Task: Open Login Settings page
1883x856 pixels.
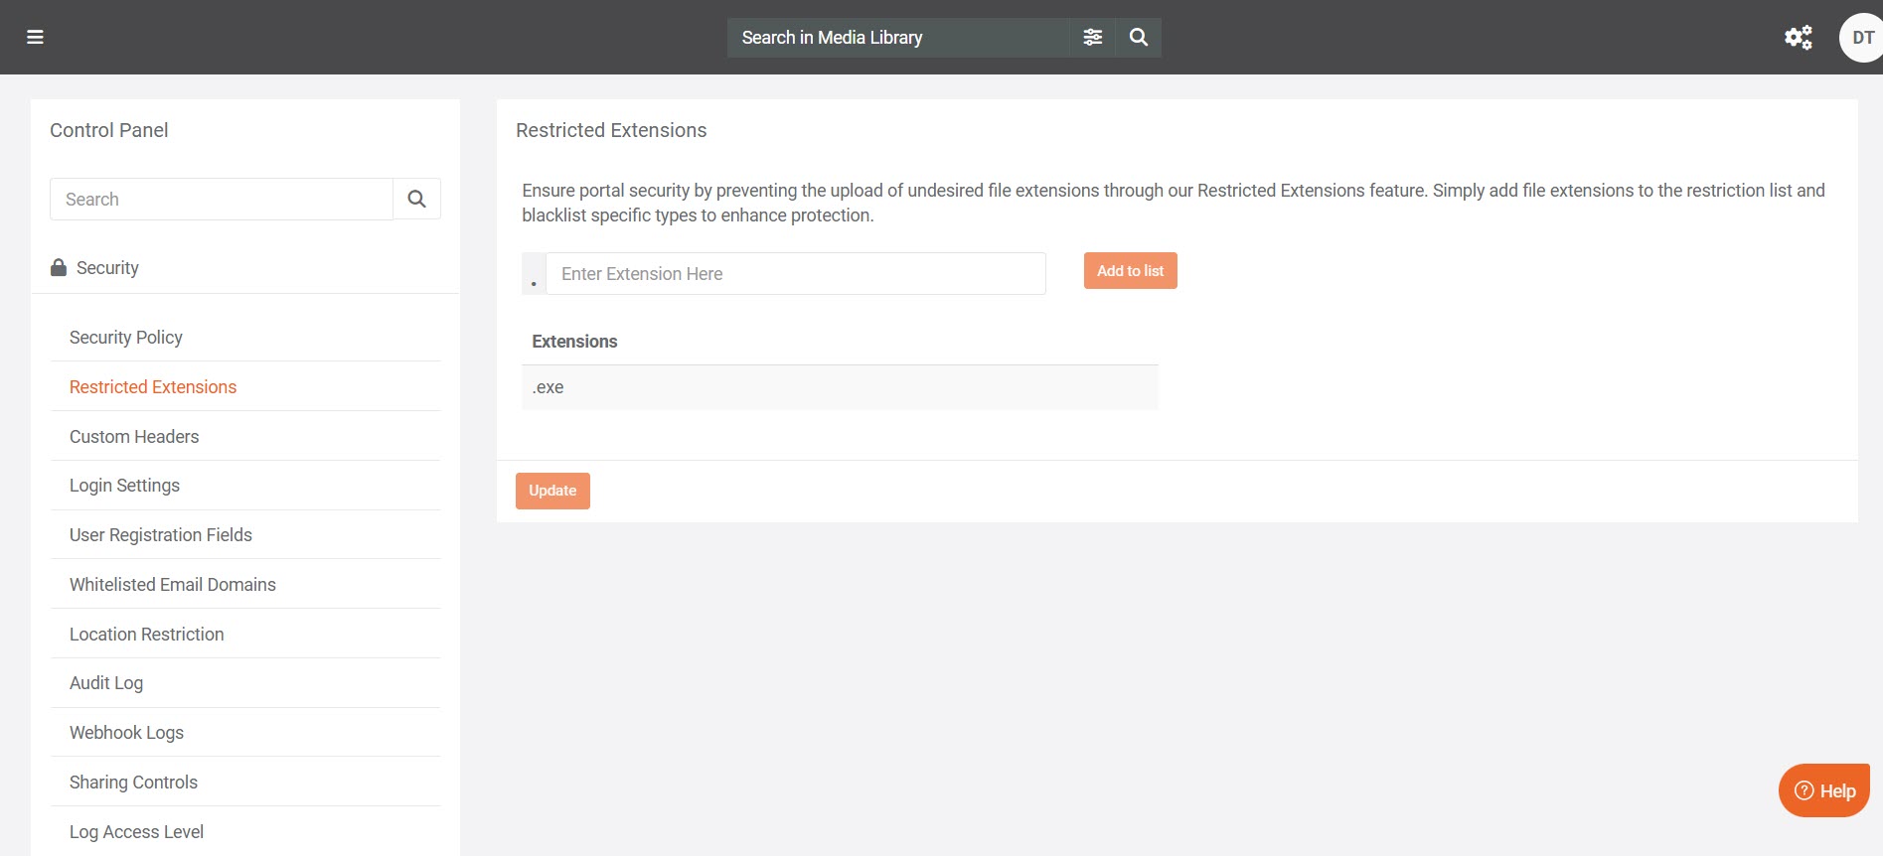Action: (124, 486)
